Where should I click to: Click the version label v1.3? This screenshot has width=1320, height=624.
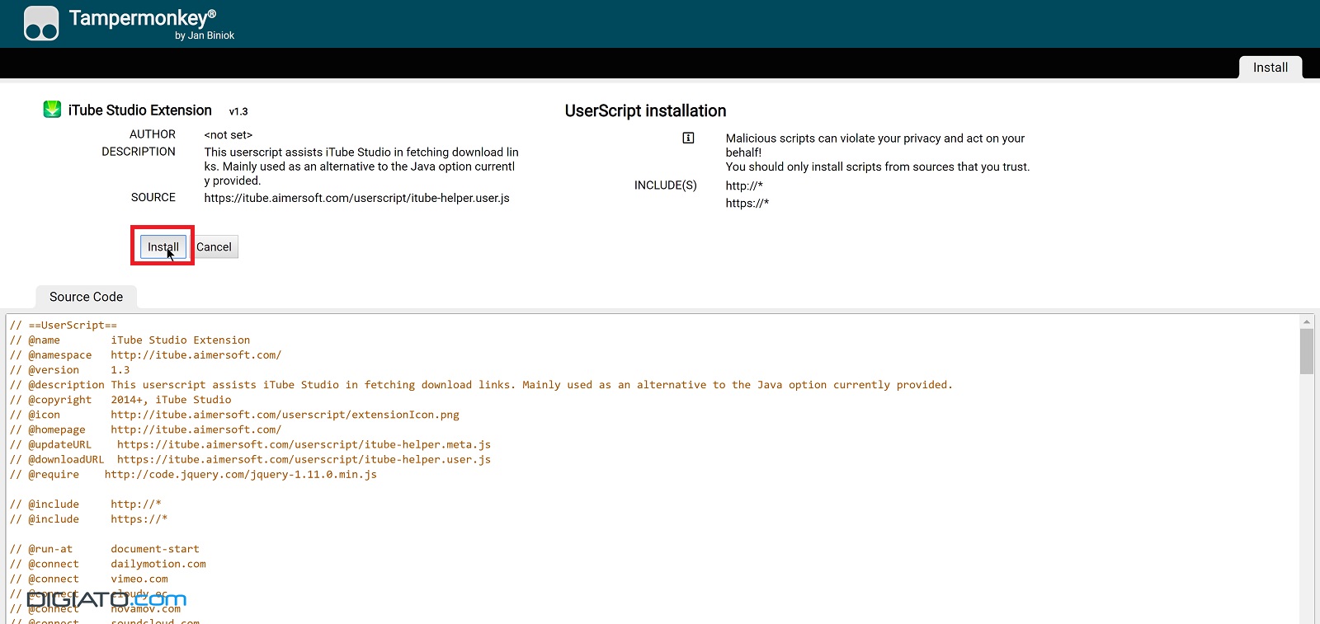238,111
